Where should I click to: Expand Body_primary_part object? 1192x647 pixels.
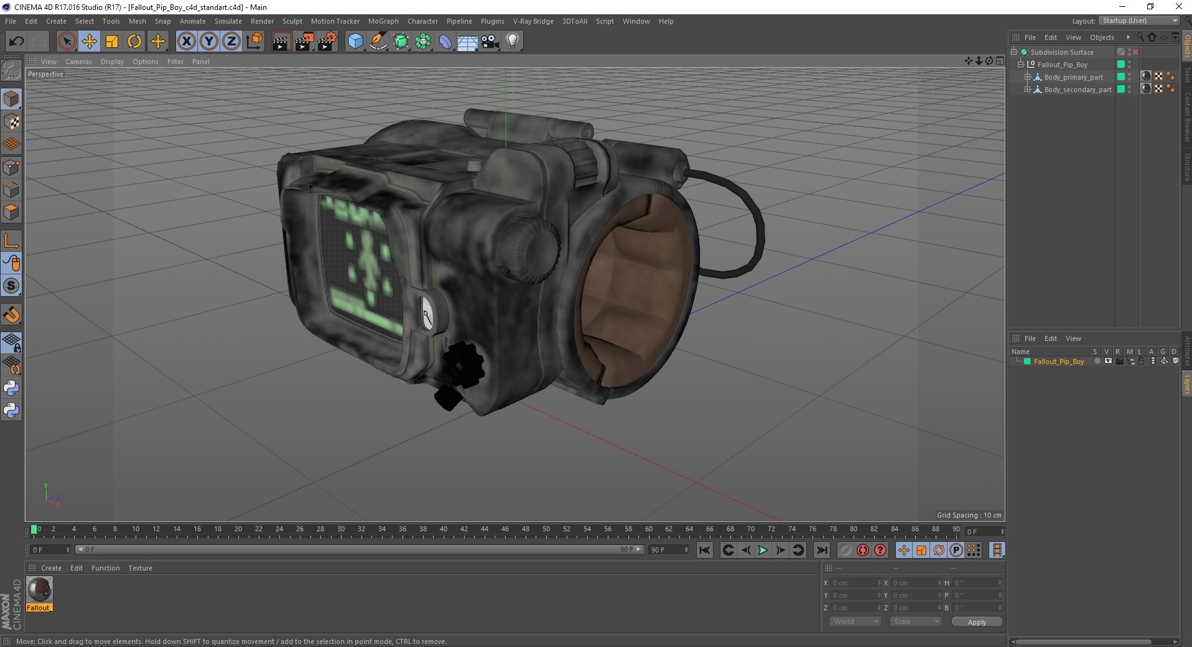[x=1028, y=77]
